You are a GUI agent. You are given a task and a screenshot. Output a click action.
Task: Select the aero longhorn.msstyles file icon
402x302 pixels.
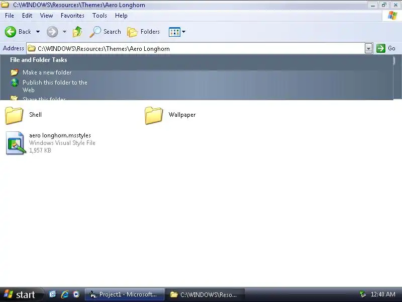tap(16, 143)
